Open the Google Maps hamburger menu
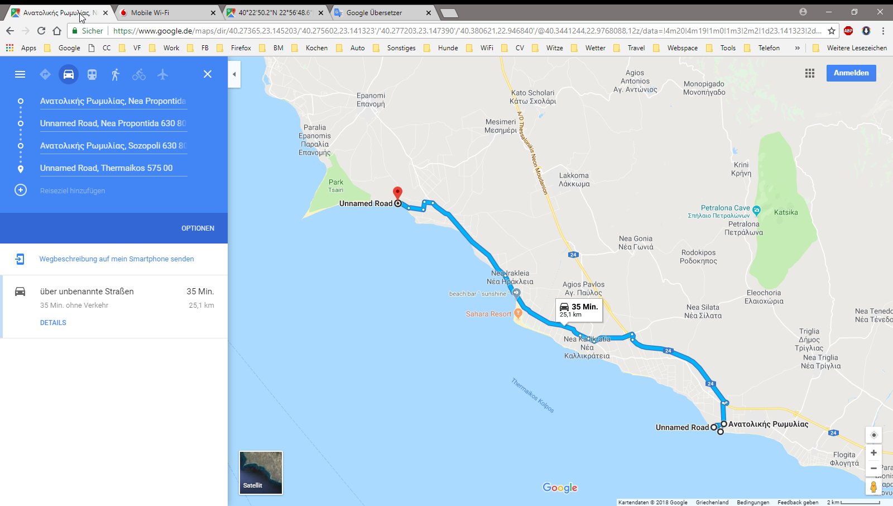 click(x=20, y=74)
